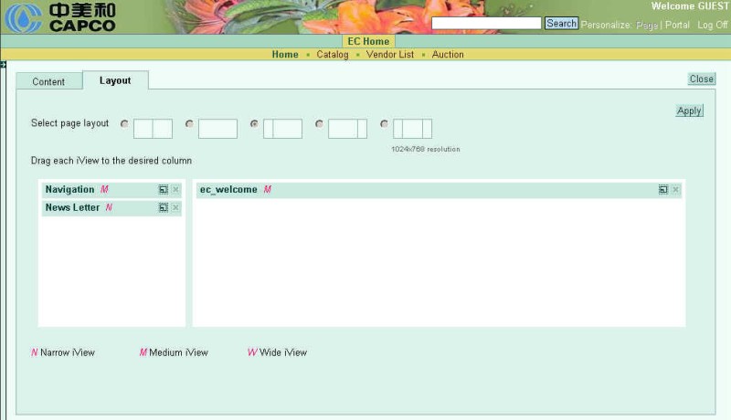Choose the three-column 1024x768 resolution layout
This screenshot has height=420, width=731.
point(385,124)
